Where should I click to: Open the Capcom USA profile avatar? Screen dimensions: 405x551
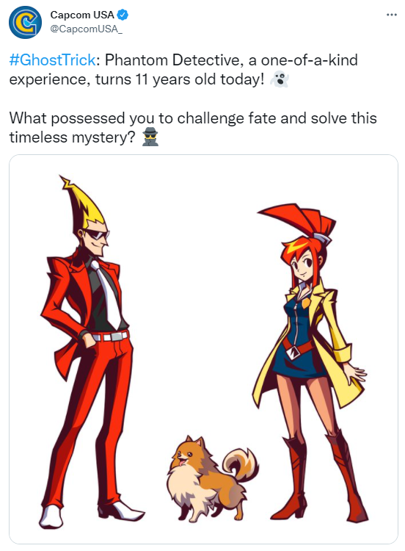[25, 22]
